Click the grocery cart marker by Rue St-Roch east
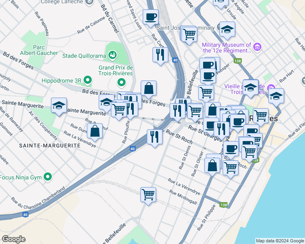The image size is (305, 244). tap(230, 168)
